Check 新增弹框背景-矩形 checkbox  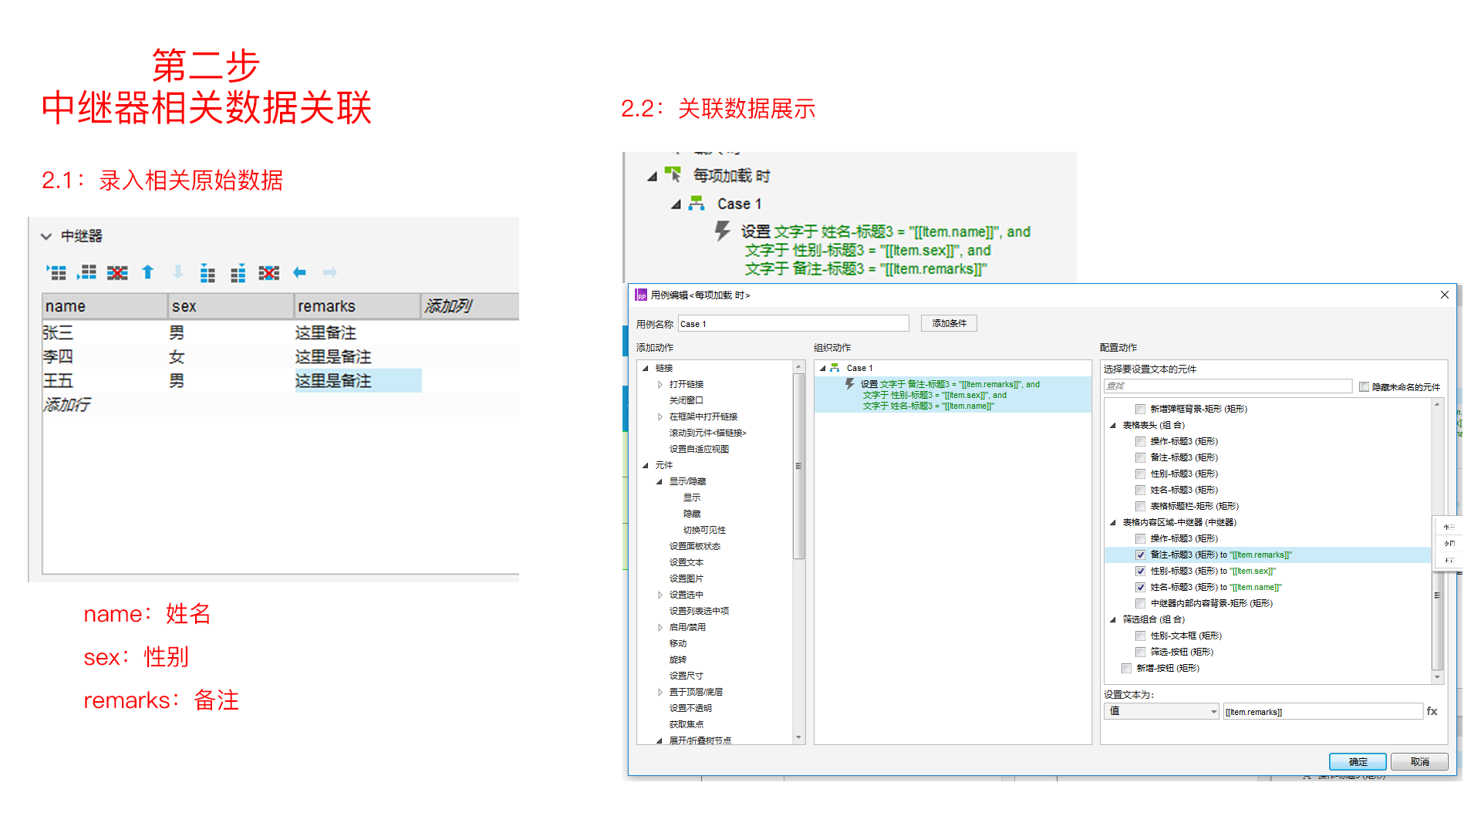1140,409
